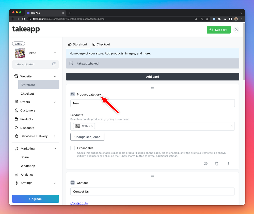Open the browser side panel icon

coord(230,19)
